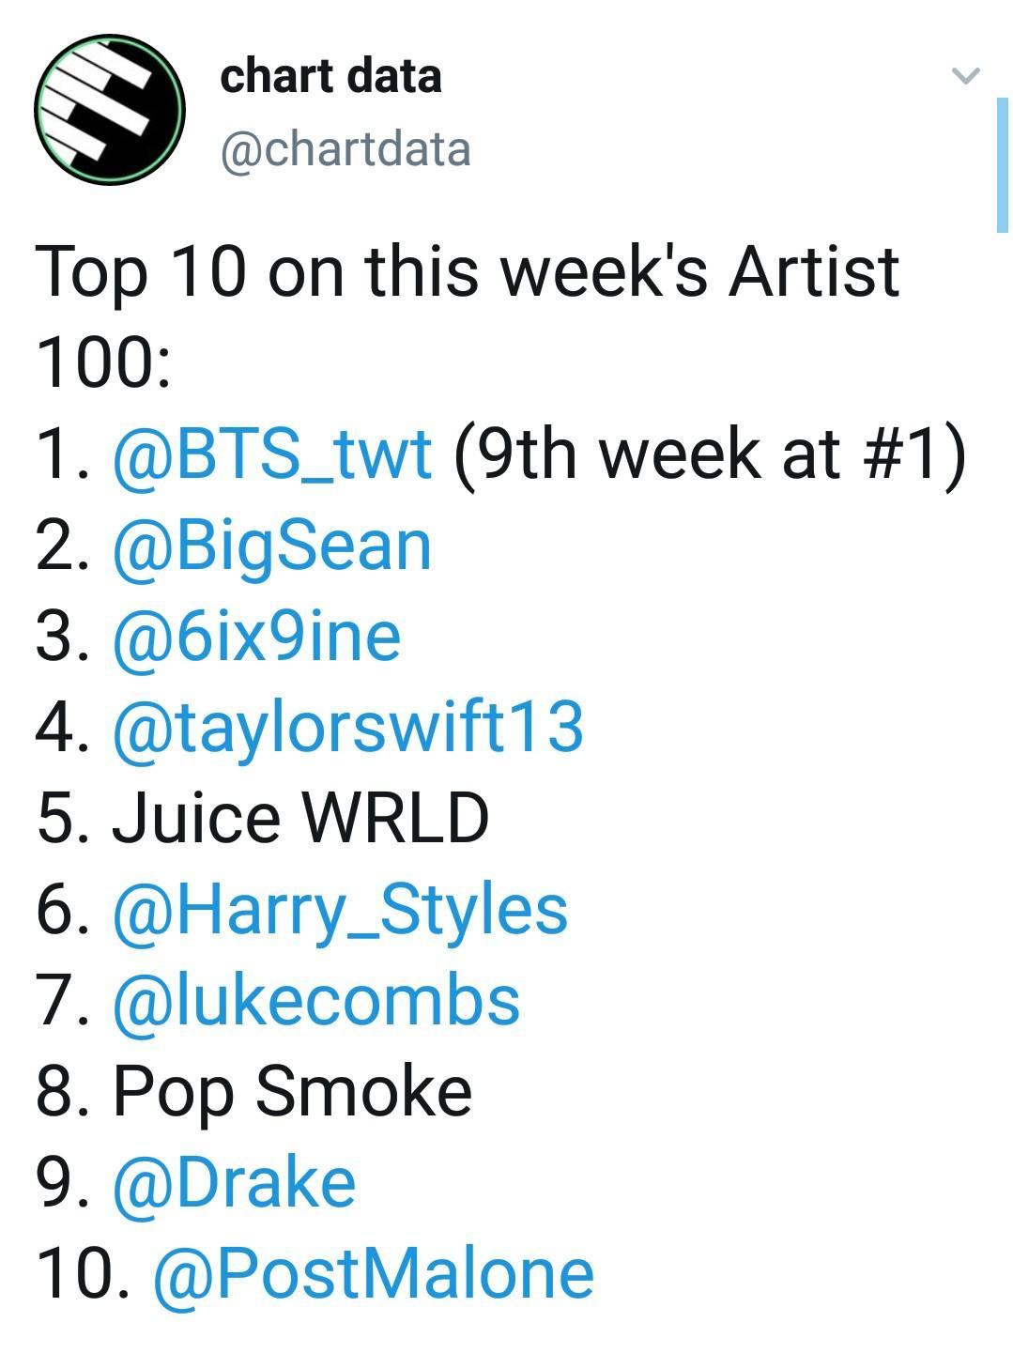Open the @taylorswift13 mention

[x=348, y=728]
